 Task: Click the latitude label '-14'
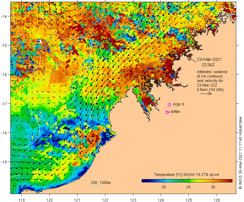coord(4,16)
